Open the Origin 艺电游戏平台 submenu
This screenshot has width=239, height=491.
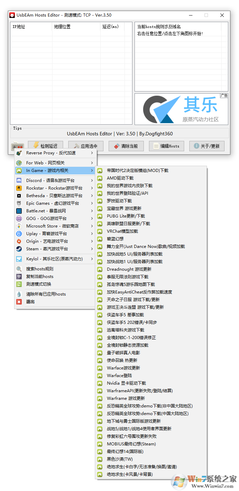(x=55, y=241)
